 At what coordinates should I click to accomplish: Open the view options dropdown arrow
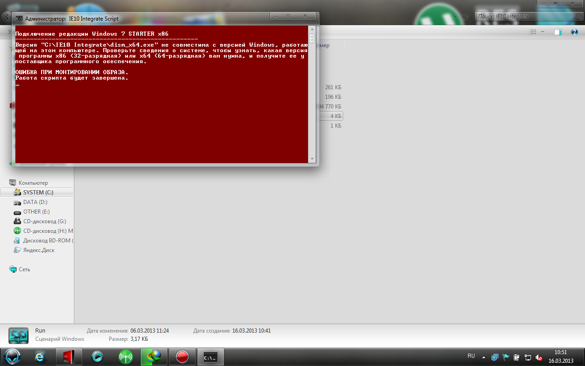542,32
